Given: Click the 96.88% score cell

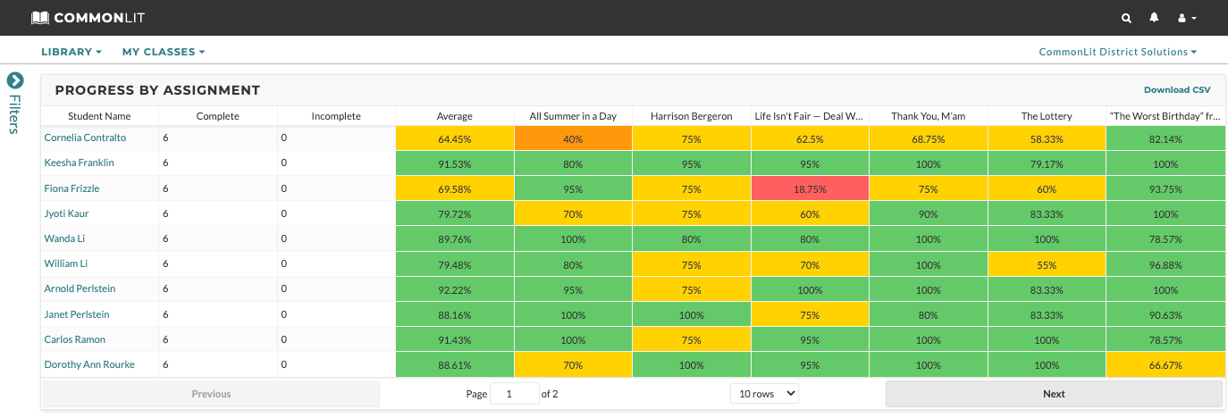Looking at the screenshot, I should click(x=1165, y=264).
